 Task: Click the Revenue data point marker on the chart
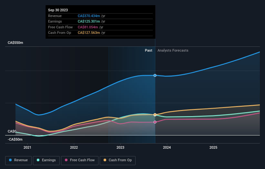point(155,75)
